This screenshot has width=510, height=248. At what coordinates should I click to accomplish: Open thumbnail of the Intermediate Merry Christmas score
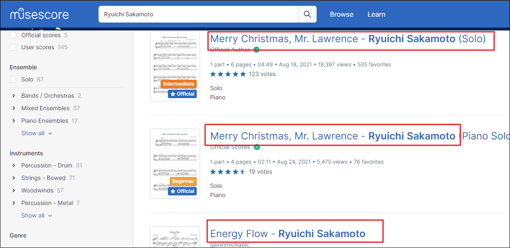pyautogui.click(x=175, y=66)
